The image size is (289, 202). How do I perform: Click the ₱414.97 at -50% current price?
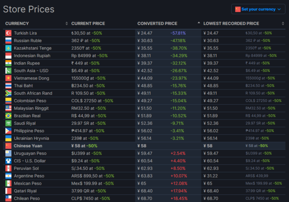click(x=88, y=131)
